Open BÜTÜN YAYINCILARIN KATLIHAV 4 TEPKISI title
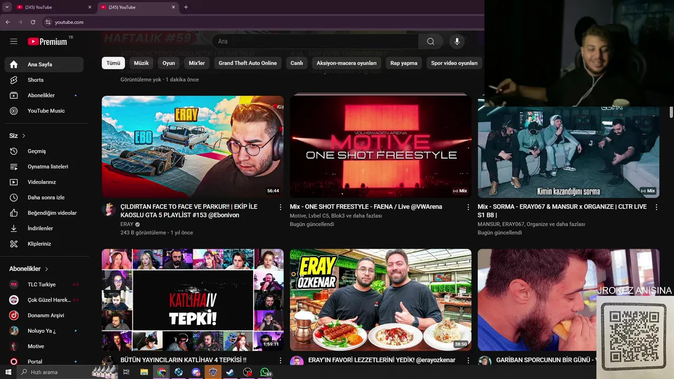Screen dimensions: 674x379 coord(183,360)
